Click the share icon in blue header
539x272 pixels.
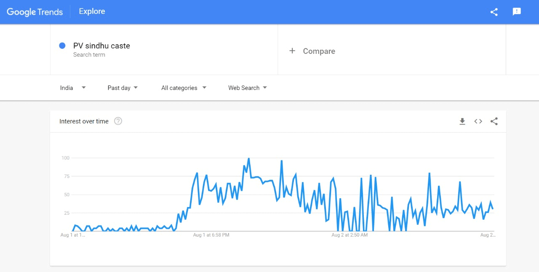click(x=494, y=12)
